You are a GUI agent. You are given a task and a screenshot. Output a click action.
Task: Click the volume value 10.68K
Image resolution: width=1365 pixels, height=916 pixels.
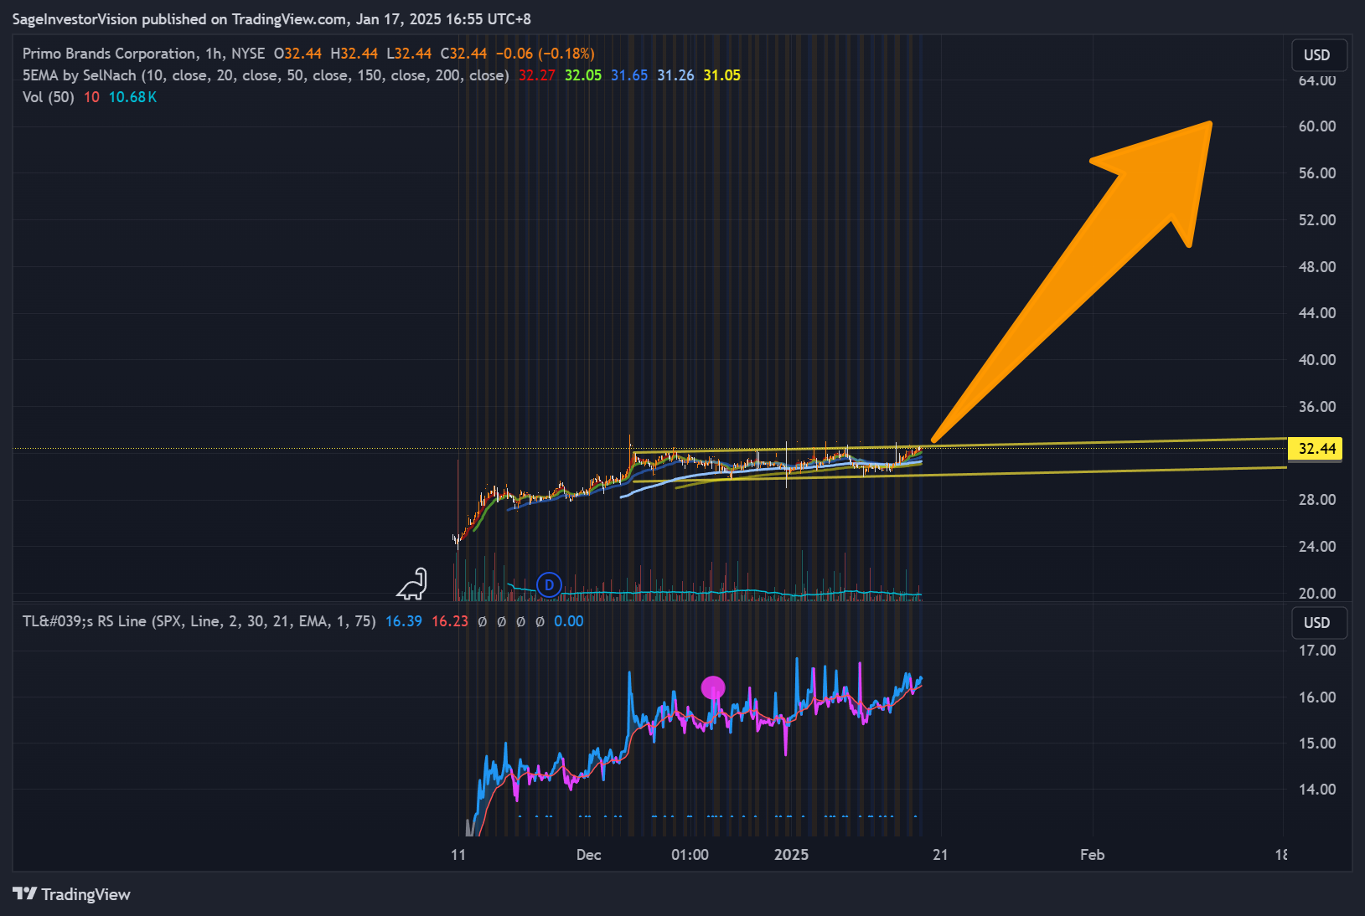point(132,97)
